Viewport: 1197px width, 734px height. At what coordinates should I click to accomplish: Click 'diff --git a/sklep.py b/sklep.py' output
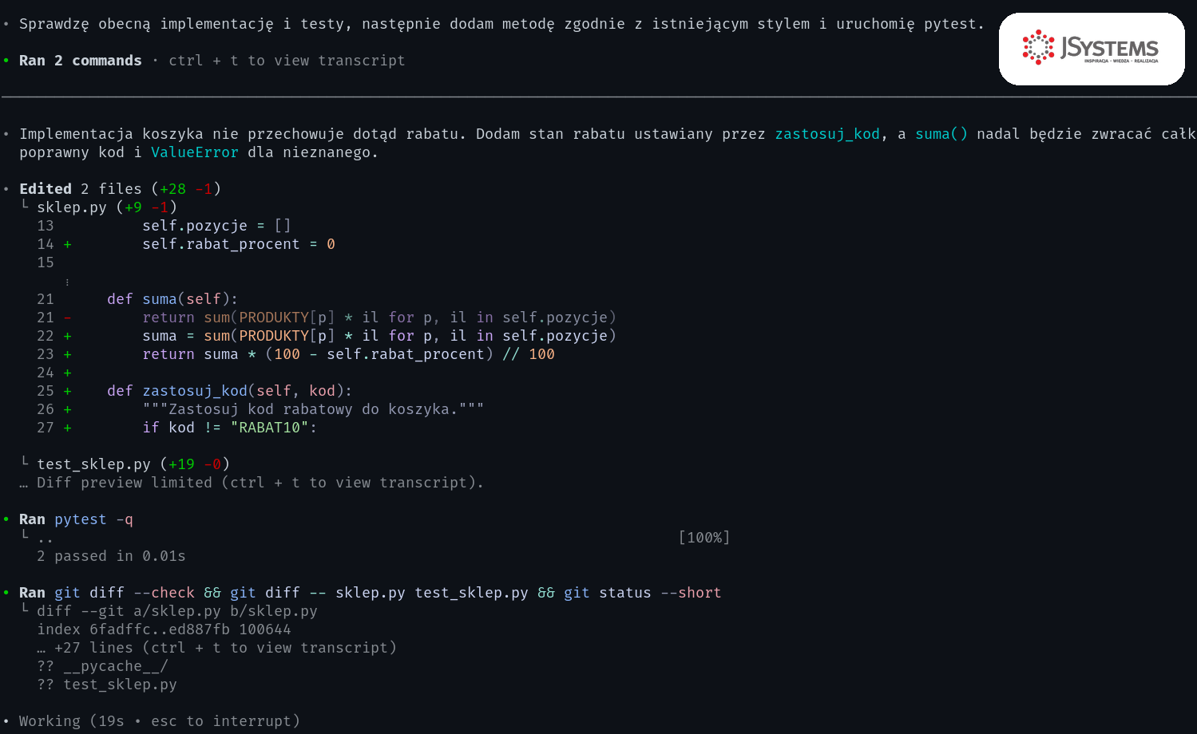click(x=177, y=611)
